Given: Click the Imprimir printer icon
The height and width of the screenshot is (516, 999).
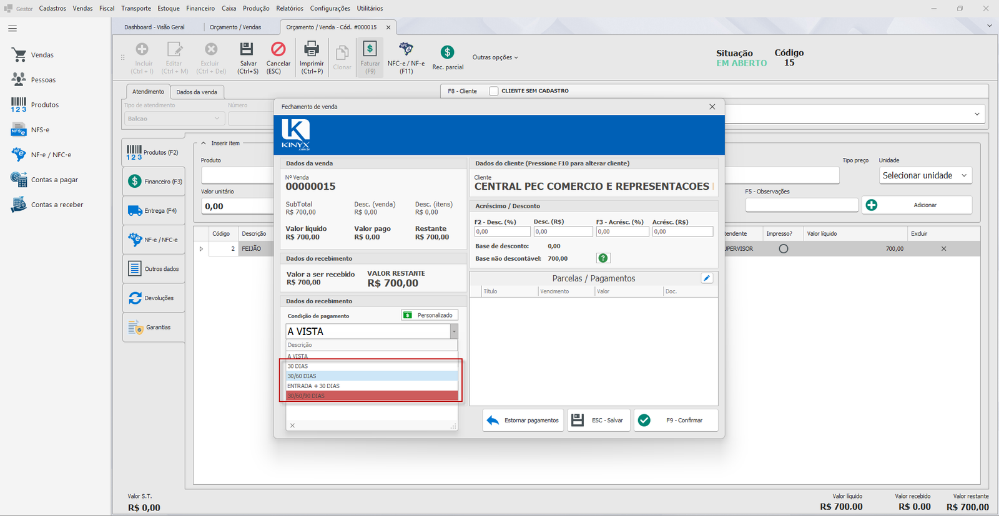Looking at the screenshot, I should point(311,49).
